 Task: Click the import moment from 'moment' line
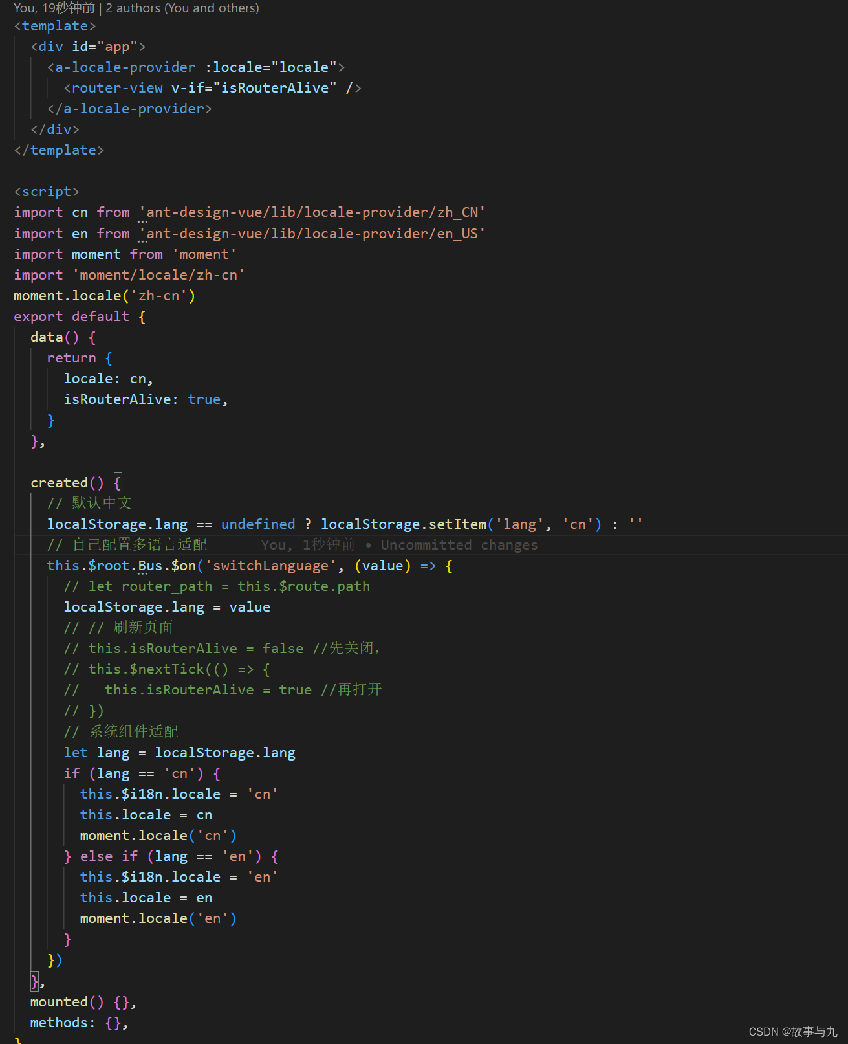click(x=125, y=255)
